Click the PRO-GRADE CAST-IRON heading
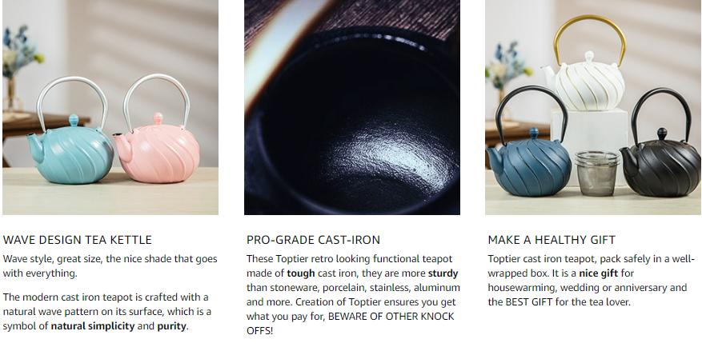This screenshot has height=347, width=702. (x=313, y=240)
